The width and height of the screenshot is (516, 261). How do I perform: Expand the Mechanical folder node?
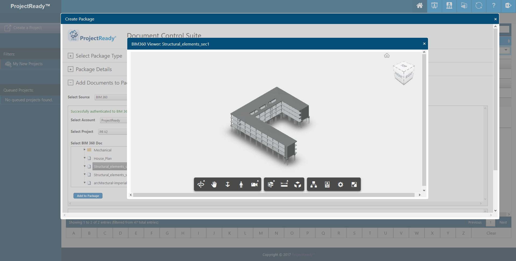tap(84, 150)
